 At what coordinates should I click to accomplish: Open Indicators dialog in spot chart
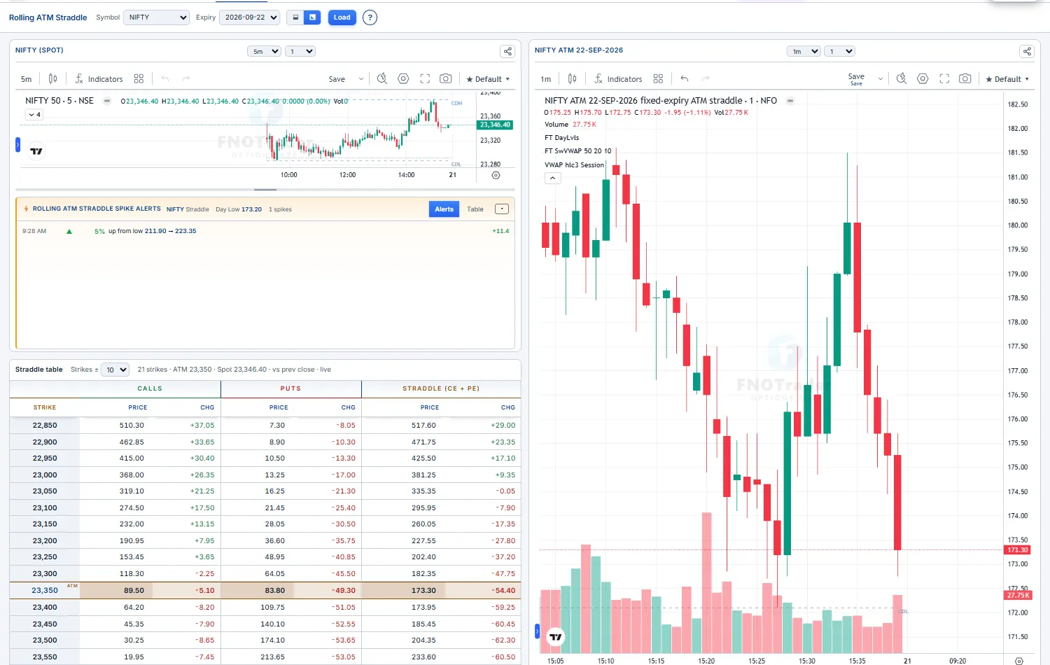point(99,79)
